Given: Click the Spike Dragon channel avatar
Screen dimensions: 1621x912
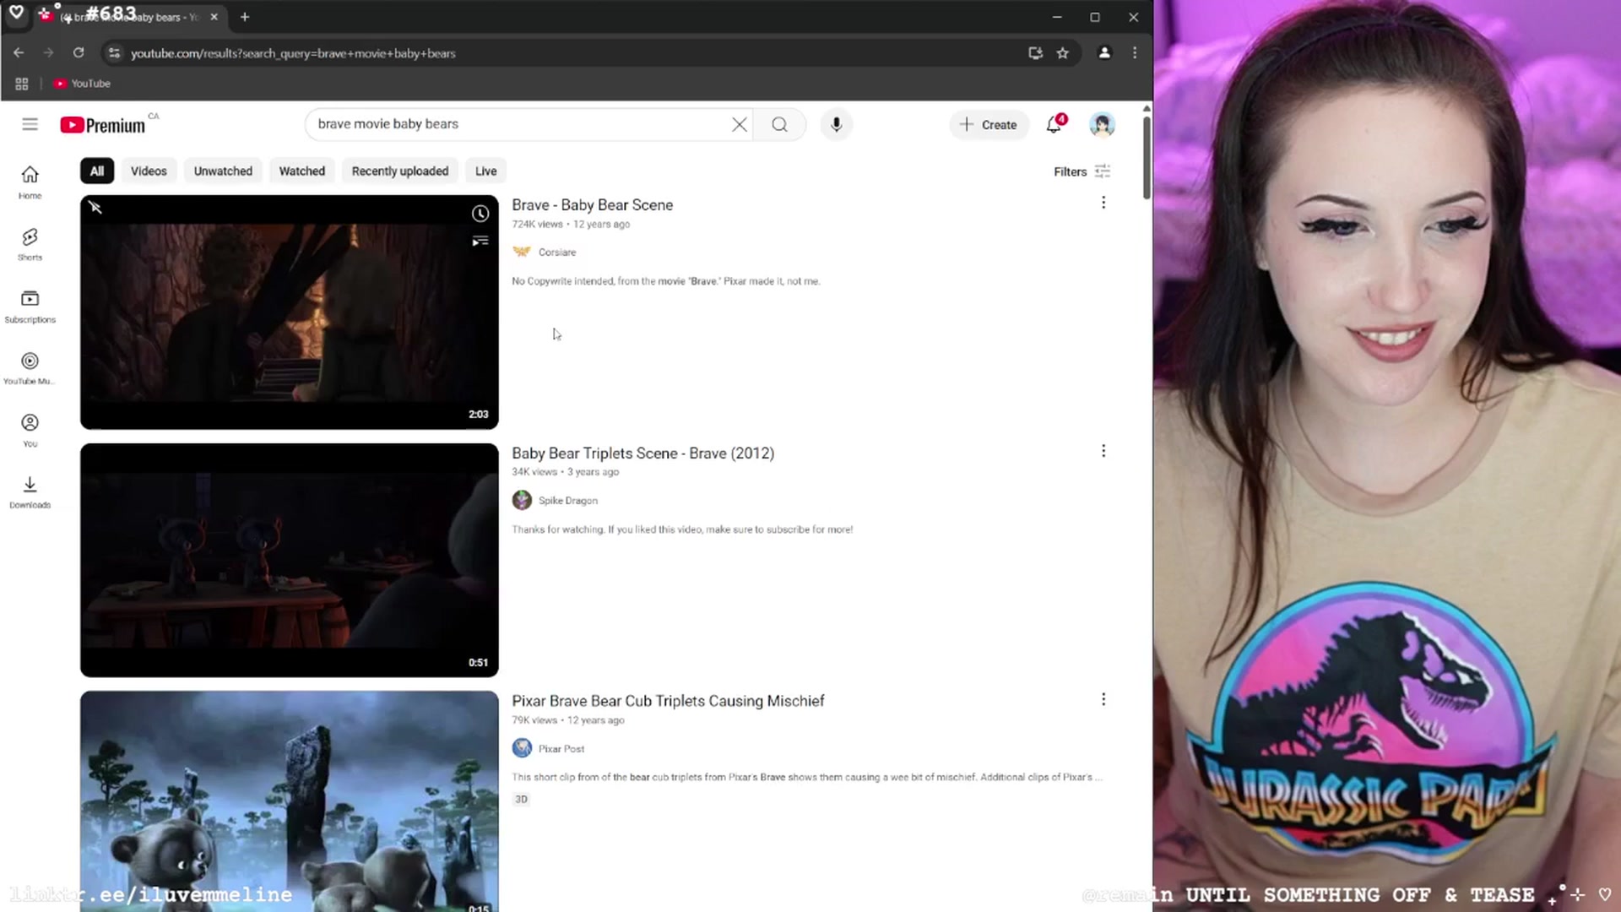Looking at the screenshot, I should tap(522, 500).
